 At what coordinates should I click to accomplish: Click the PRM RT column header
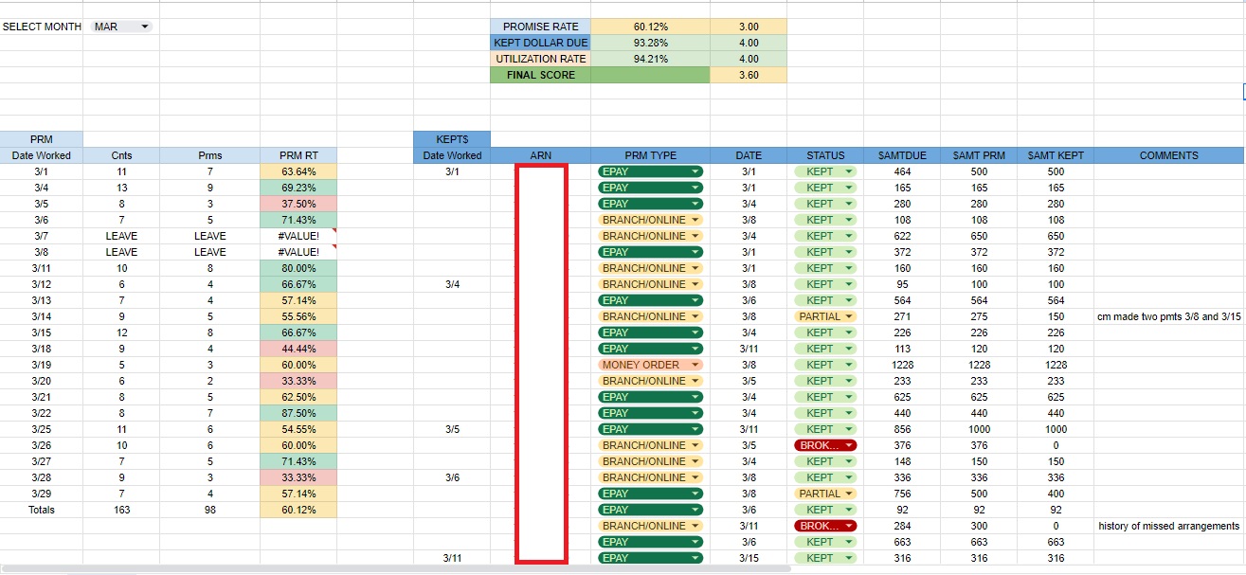pyautogui.click(x=298, y=155)
